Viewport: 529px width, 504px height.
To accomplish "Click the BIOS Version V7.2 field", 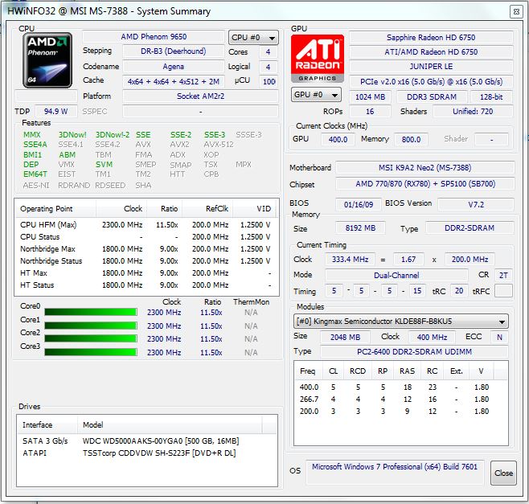I will coord(476,204).
